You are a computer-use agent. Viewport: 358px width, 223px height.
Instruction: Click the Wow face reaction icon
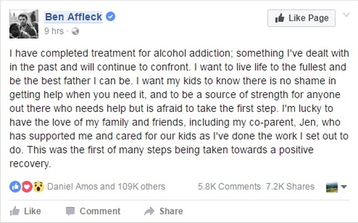(38, 187)
